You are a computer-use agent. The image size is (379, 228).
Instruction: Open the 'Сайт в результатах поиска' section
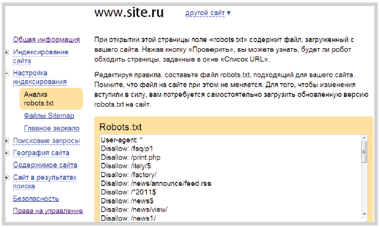[45, 182]
